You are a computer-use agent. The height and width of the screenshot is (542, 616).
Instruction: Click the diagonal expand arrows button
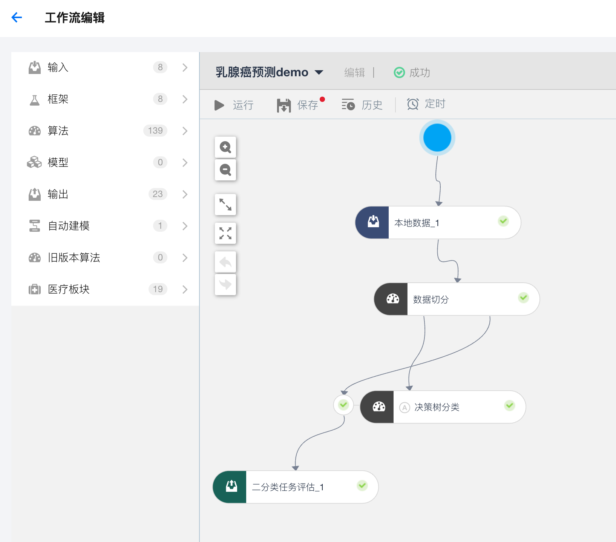point(225,205)
